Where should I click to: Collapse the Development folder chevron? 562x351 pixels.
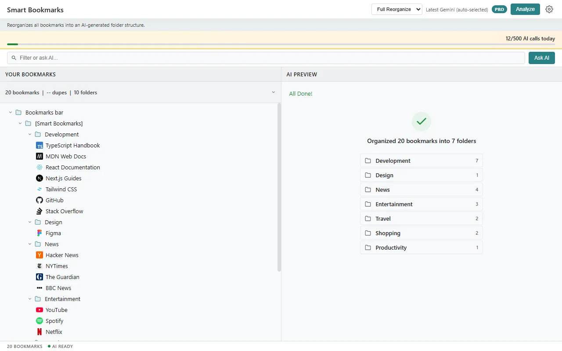click(x=30, y=134)
